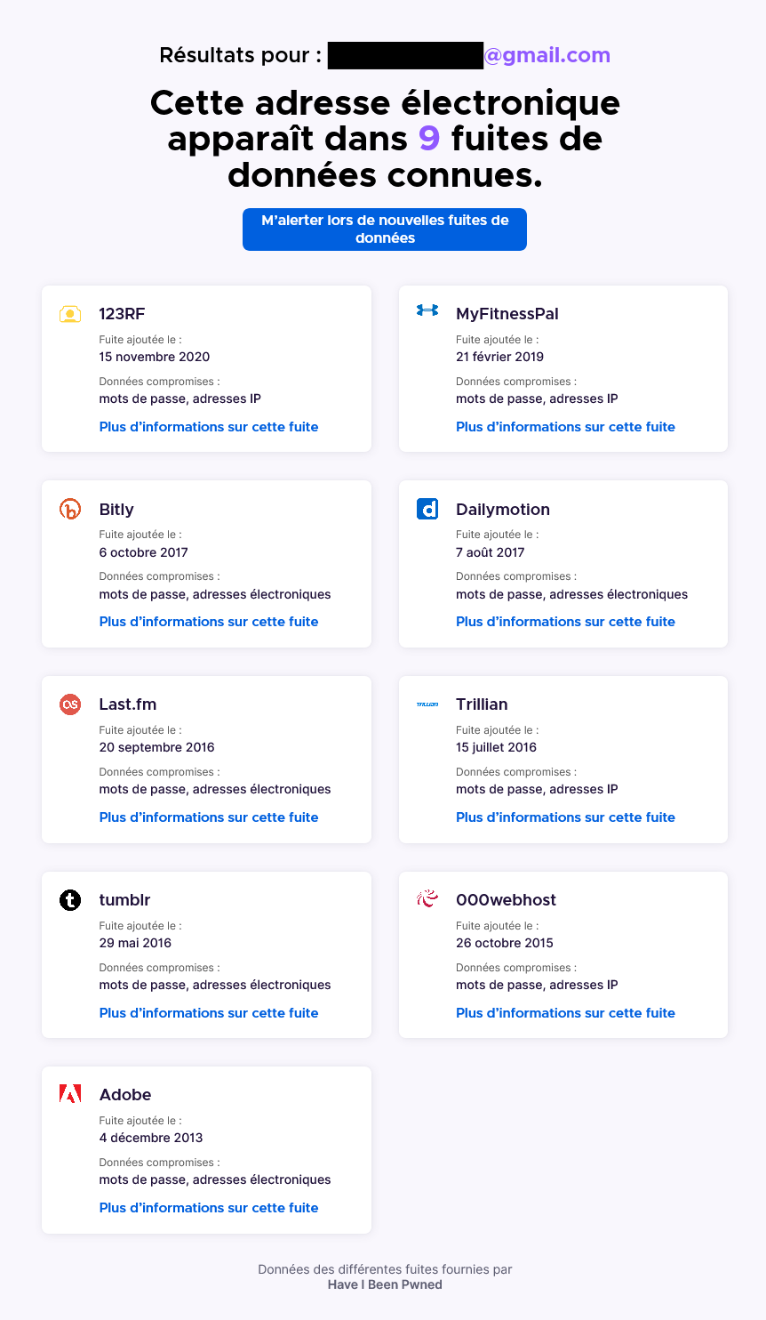This screenshot has width=766, height=1320.
Task: Click the blue Dailymotion logo icon
Action: pyautogui.click(x=427, y=509)
